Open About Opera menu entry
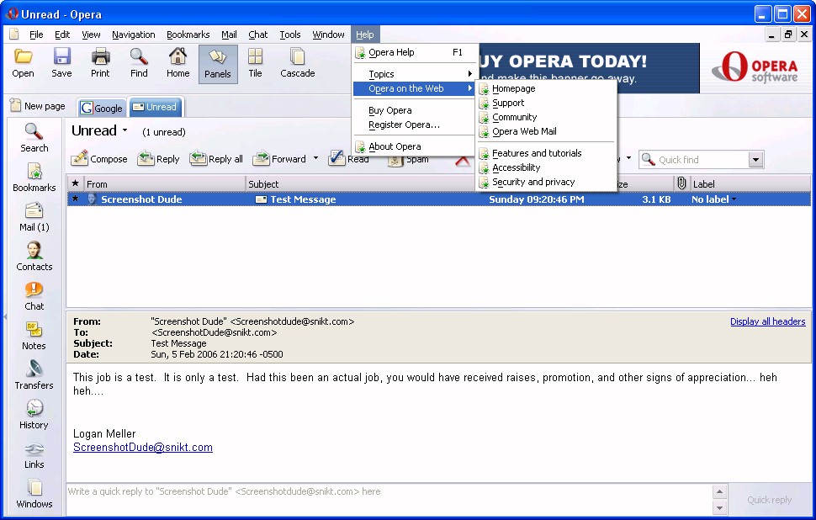The height and width of the screenshot is (520, 816). click(416, 146)
